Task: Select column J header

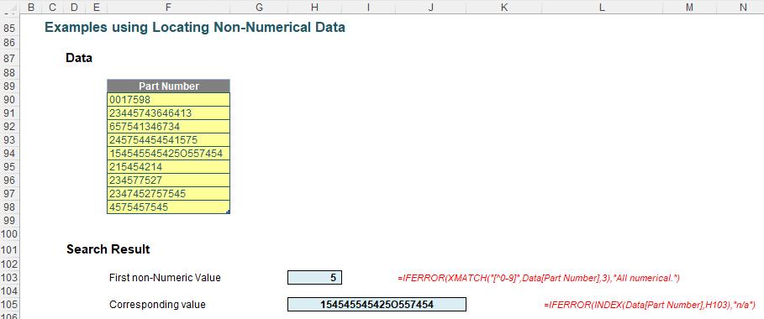Action: coord(431,7)
